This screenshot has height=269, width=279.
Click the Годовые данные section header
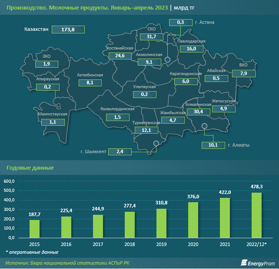(30, 167)
